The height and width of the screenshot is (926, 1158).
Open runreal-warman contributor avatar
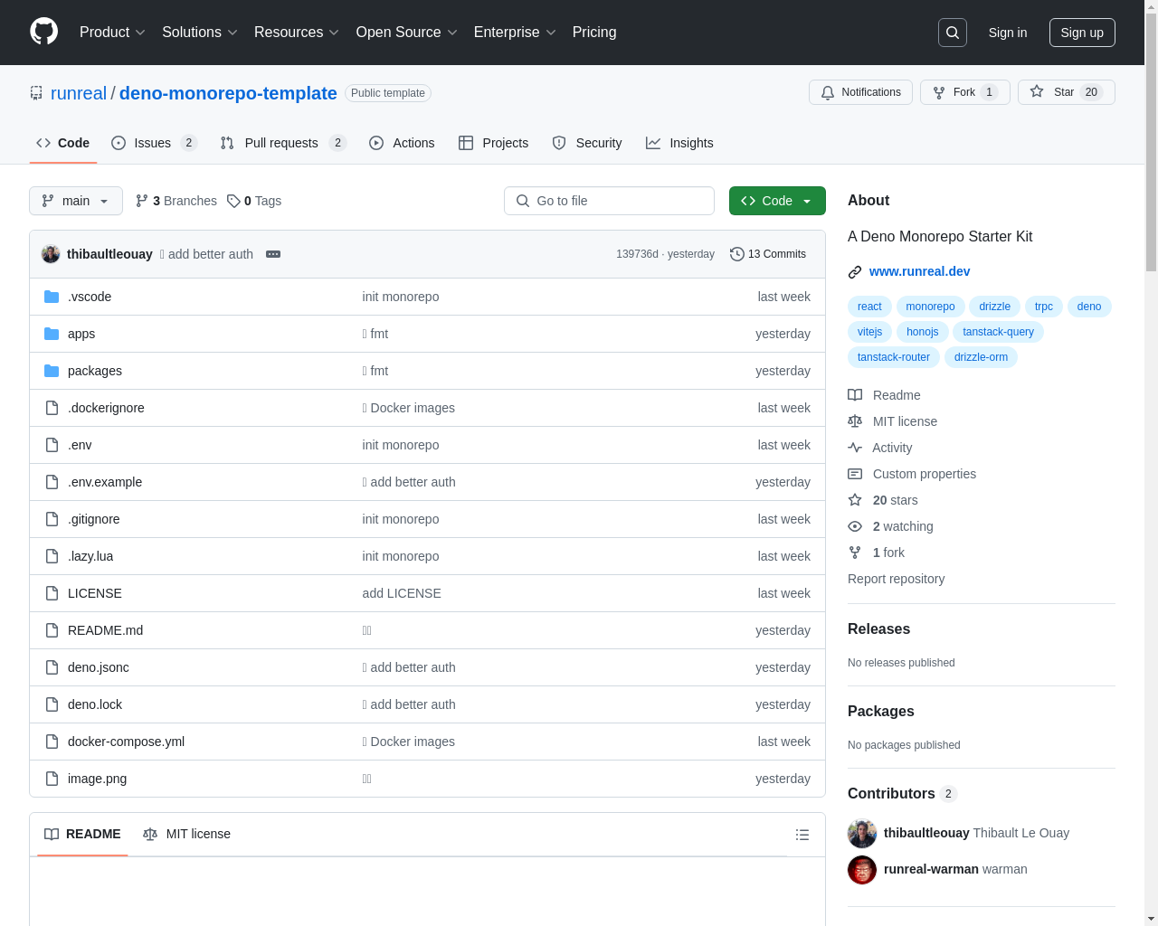[862, 870]
